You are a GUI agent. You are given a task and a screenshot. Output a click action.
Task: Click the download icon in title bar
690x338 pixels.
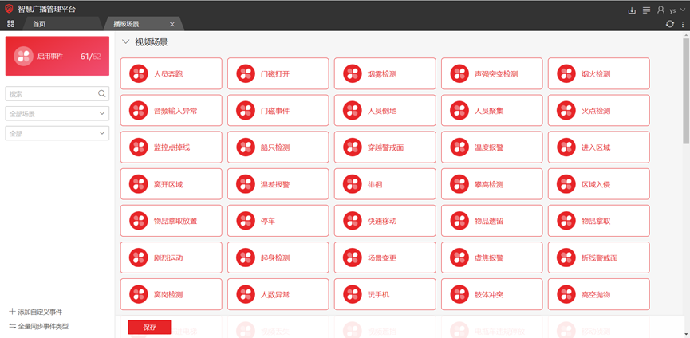pyautogui.click(x=633, y=10)
